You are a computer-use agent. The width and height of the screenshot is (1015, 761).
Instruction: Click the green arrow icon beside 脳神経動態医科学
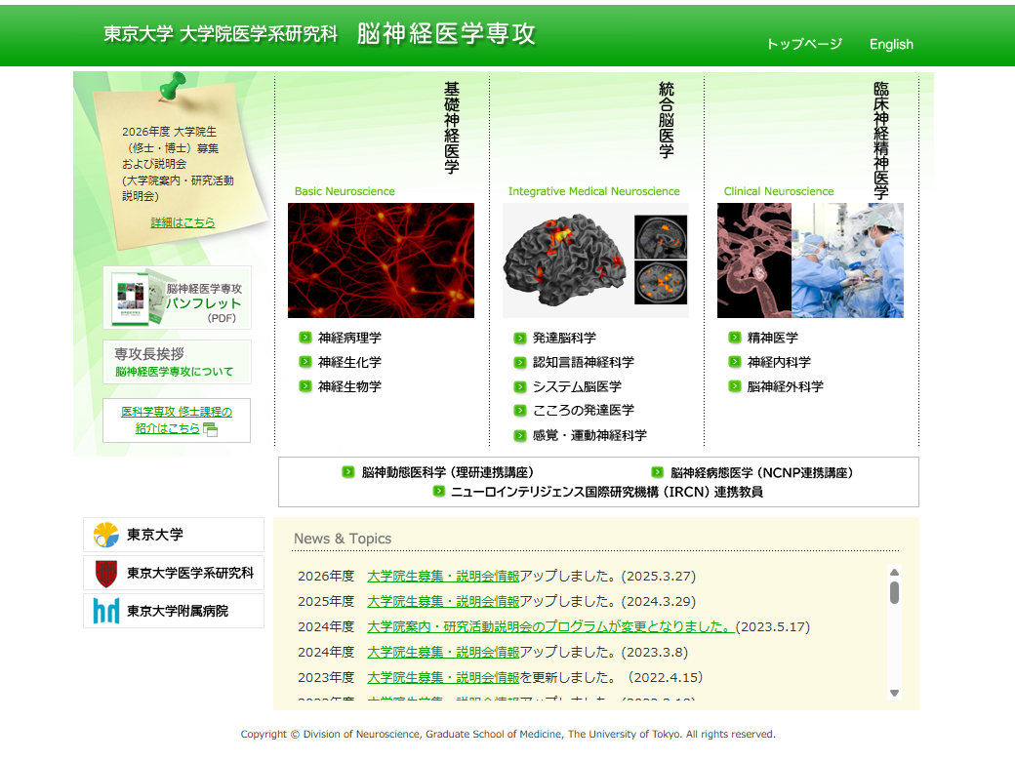coord(348,472)
